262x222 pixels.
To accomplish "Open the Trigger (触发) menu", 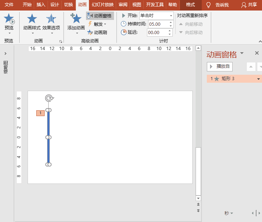I will tap(97, 24).
